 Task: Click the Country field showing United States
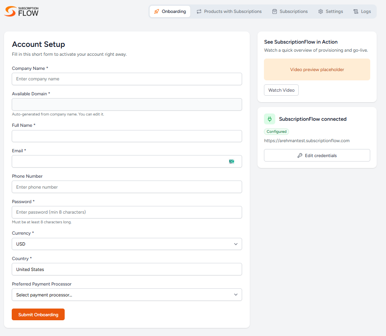point(127,269)
